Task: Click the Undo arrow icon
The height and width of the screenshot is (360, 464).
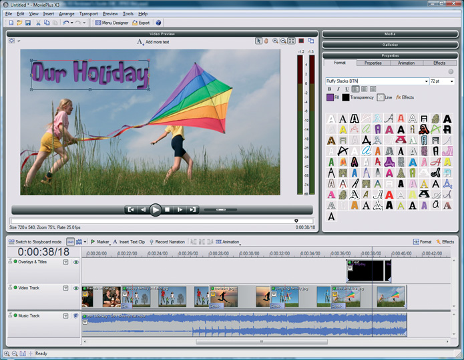Action: coord(66,23)
